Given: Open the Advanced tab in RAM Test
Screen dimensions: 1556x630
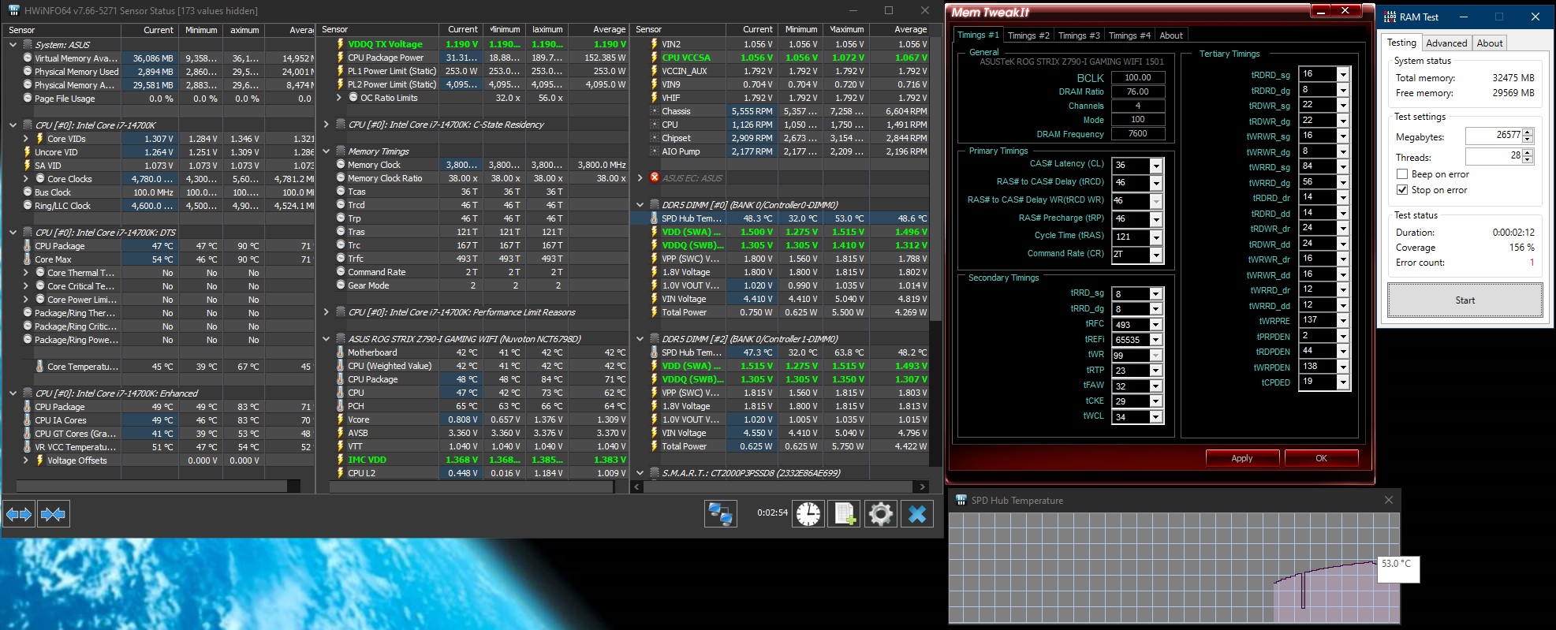Looking at the screenshot, I should [x=1446, y=43].
